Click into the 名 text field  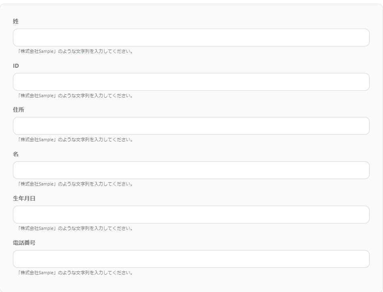(x=191, y=170)
